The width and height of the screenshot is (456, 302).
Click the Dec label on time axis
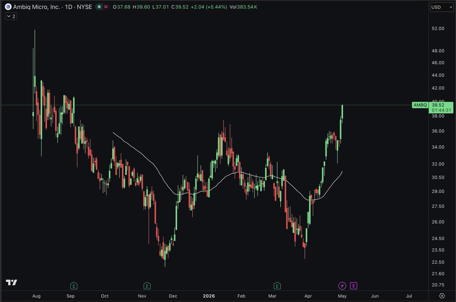173,296
